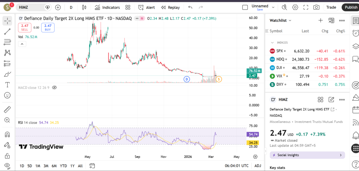Click the Add symbol plus in Watchlist
This screenshot has height=171, width=359.
coord(320,21)
